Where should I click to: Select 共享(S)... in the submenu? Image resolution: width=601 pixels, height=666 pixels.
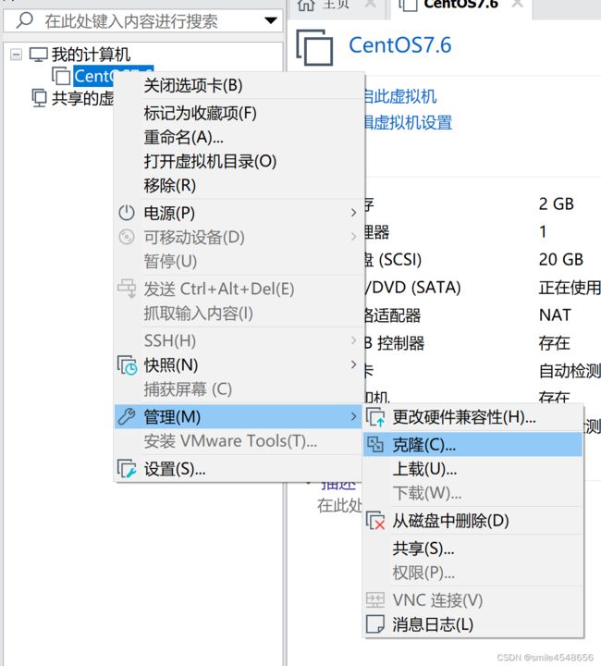(x=472, y=549)
